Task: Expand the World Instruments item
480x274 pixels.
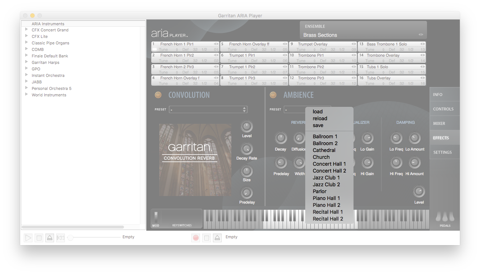Action: click(x=27, y=95)
